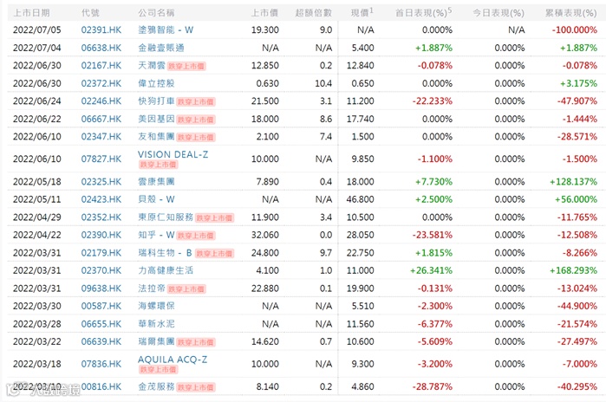Sort by 公司名稱 column header
Screen dimensions: 606x402
pyautogui.click(x=157, y=13)
